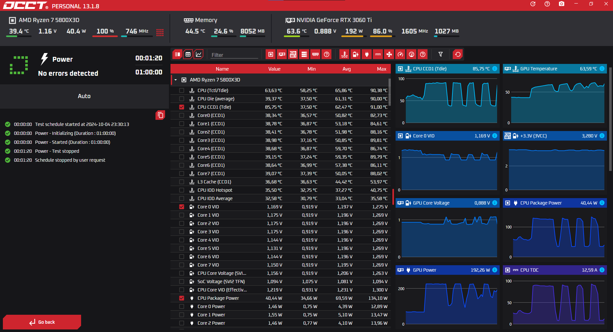Copy the test log to clipboard

(x=160, y=115)
